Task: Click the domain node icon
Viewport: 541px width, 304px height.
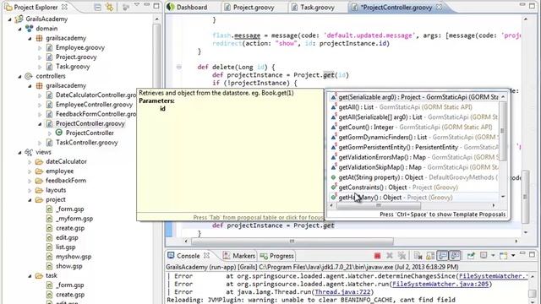Action: click(30, 28)
